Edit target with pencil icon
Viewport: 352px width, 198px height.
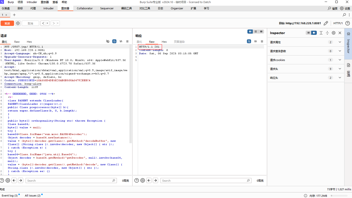pyautogui.click(x=326, y=23)
